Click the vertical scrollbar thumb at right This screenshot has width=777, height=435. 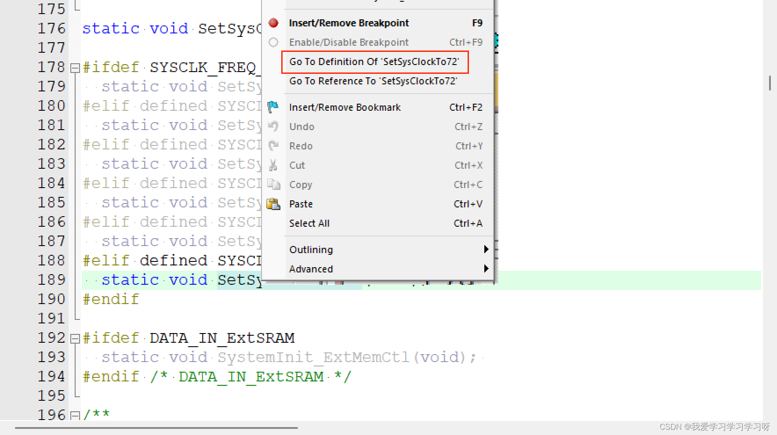(x=770, y=83)
